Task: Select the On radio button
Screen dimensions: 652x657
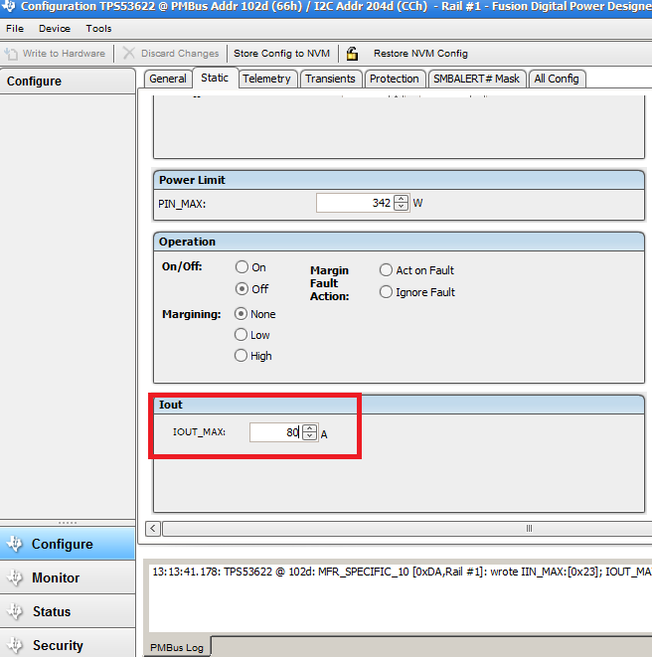Action: (x=242, y=267)
